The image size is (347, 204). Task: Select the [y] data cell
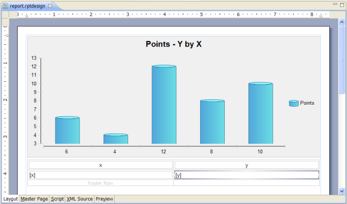[x=247, y=175]
